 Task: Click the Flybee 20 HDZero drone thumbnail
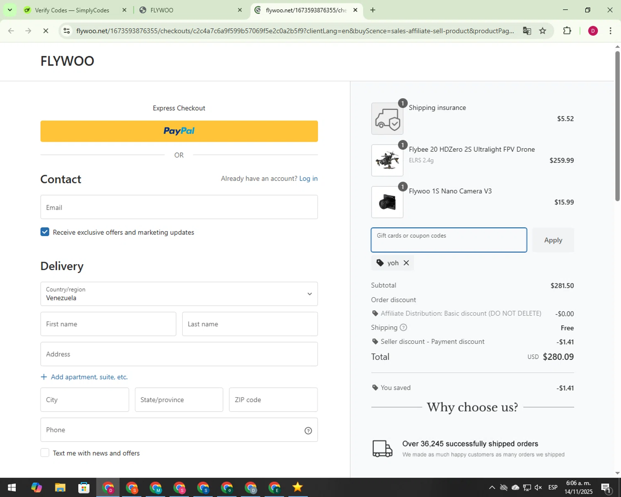387,160
